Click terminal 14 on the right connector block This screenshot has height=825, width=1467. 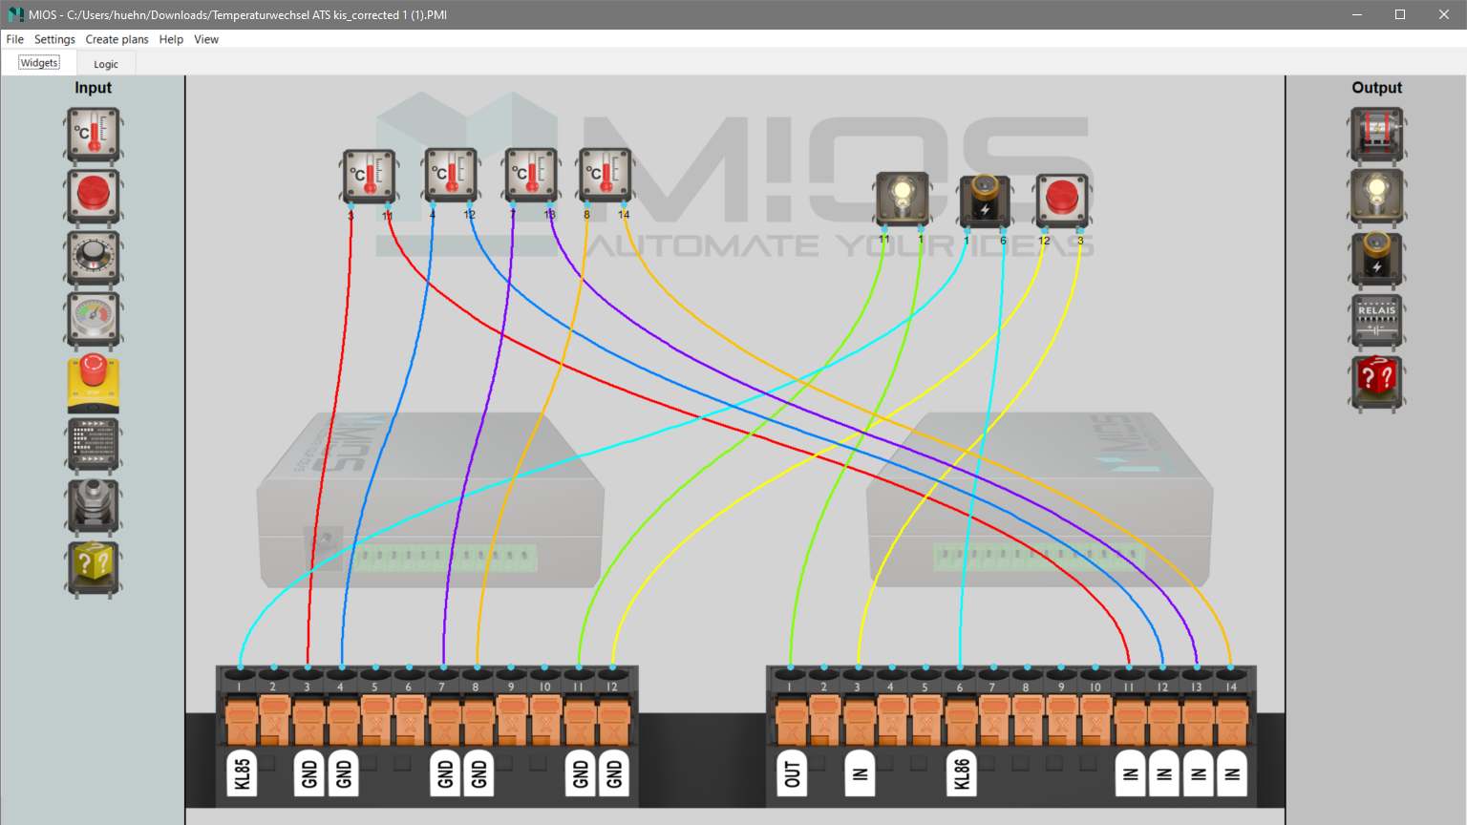pos(1231,675)
